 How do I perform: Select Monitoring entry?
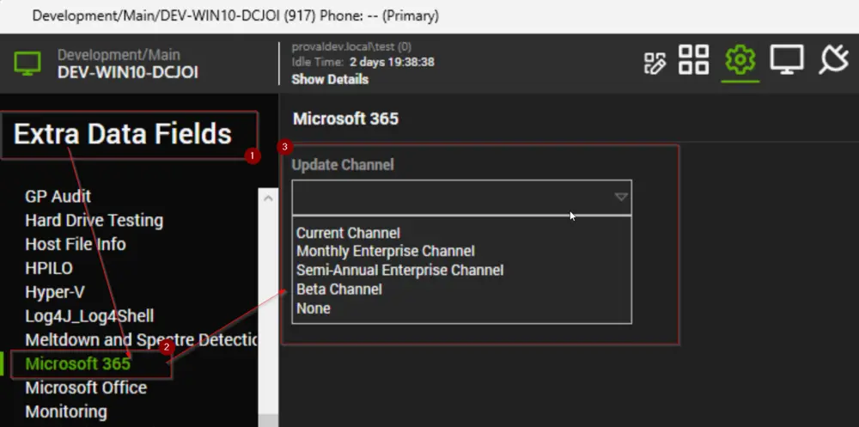coord(66,412)
